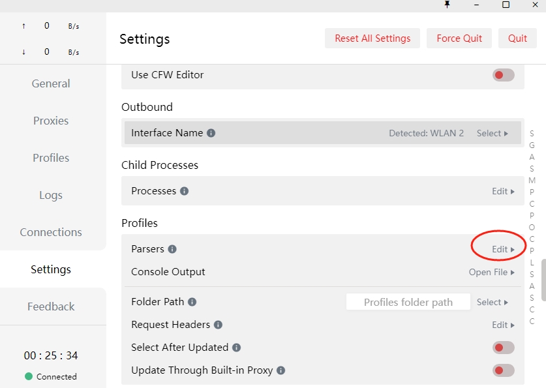Toggle Update Through Built-in Proxy switch
Image resolution: width=546 pixels, height=388 pixels.
pyautogui.click(x=503, y=370)
